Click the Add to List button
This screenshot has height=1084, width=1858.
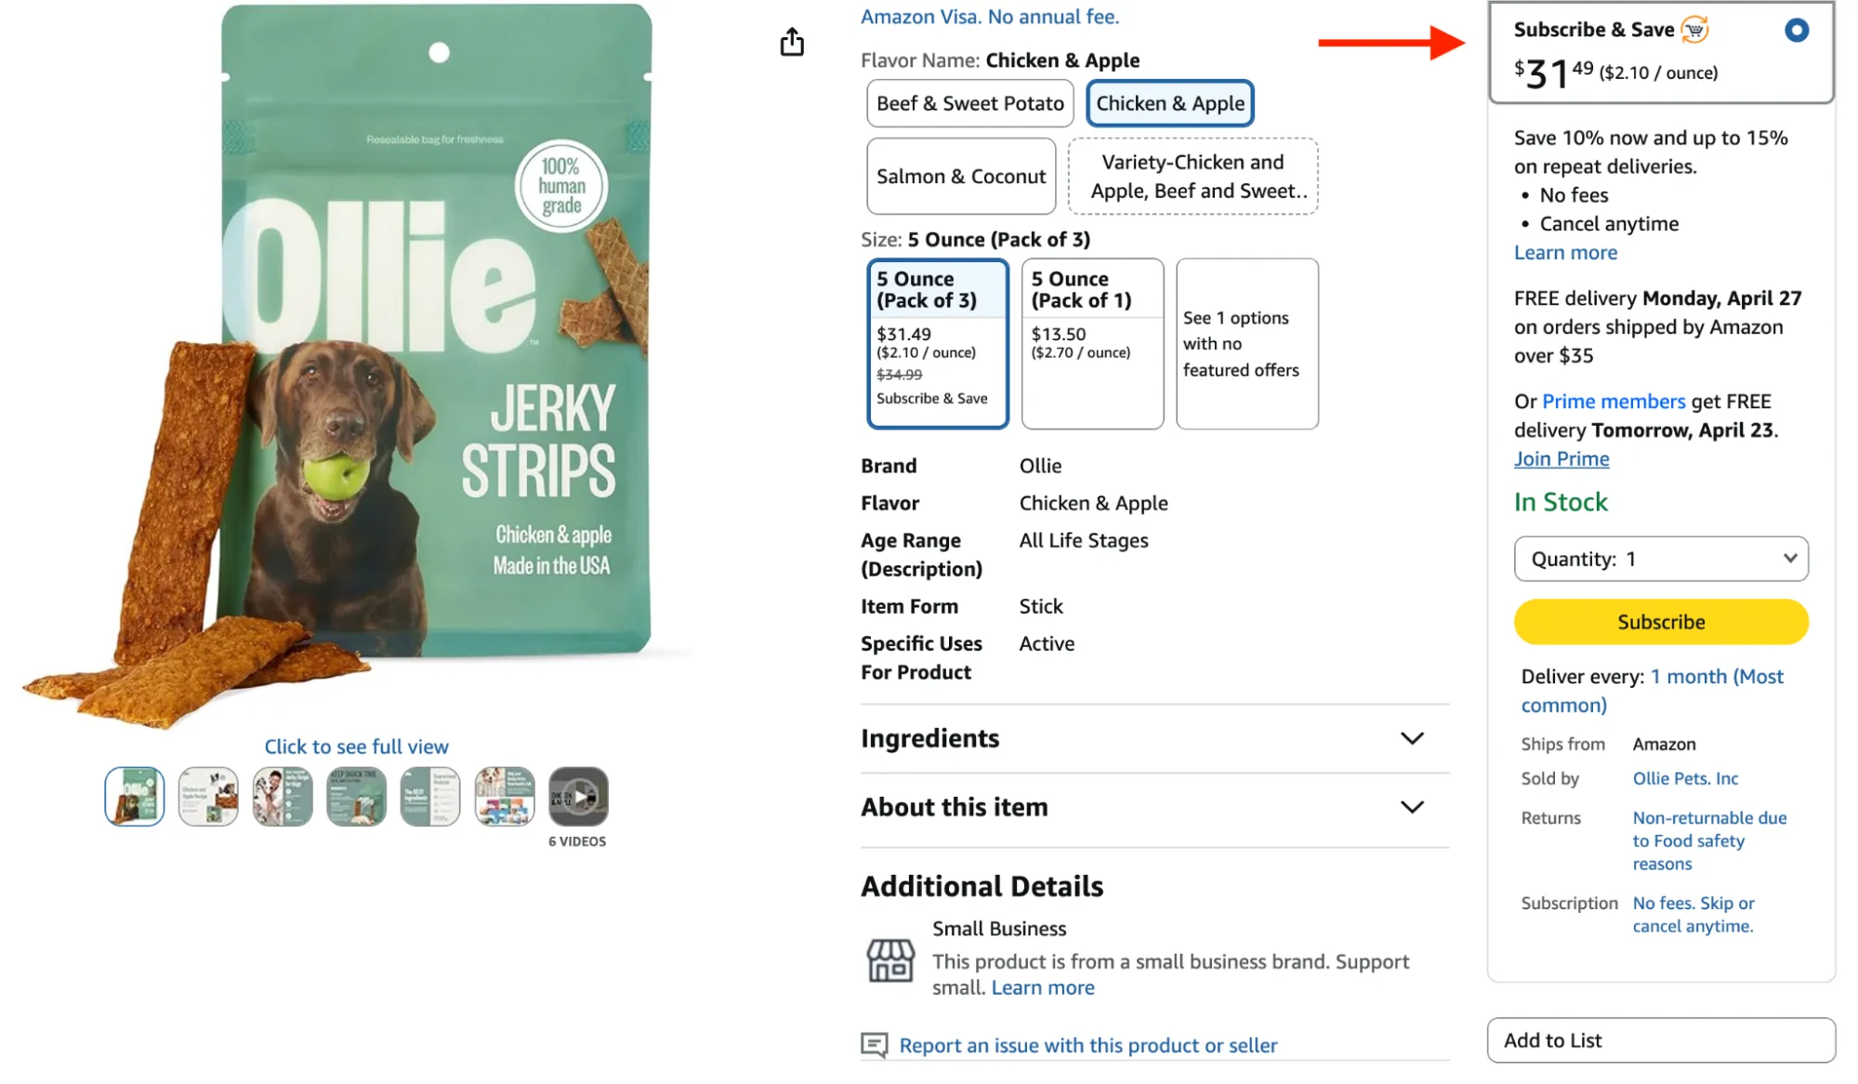1660,1040
